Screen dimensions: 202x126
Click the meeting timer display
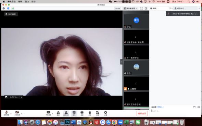[x=117, y=9]
